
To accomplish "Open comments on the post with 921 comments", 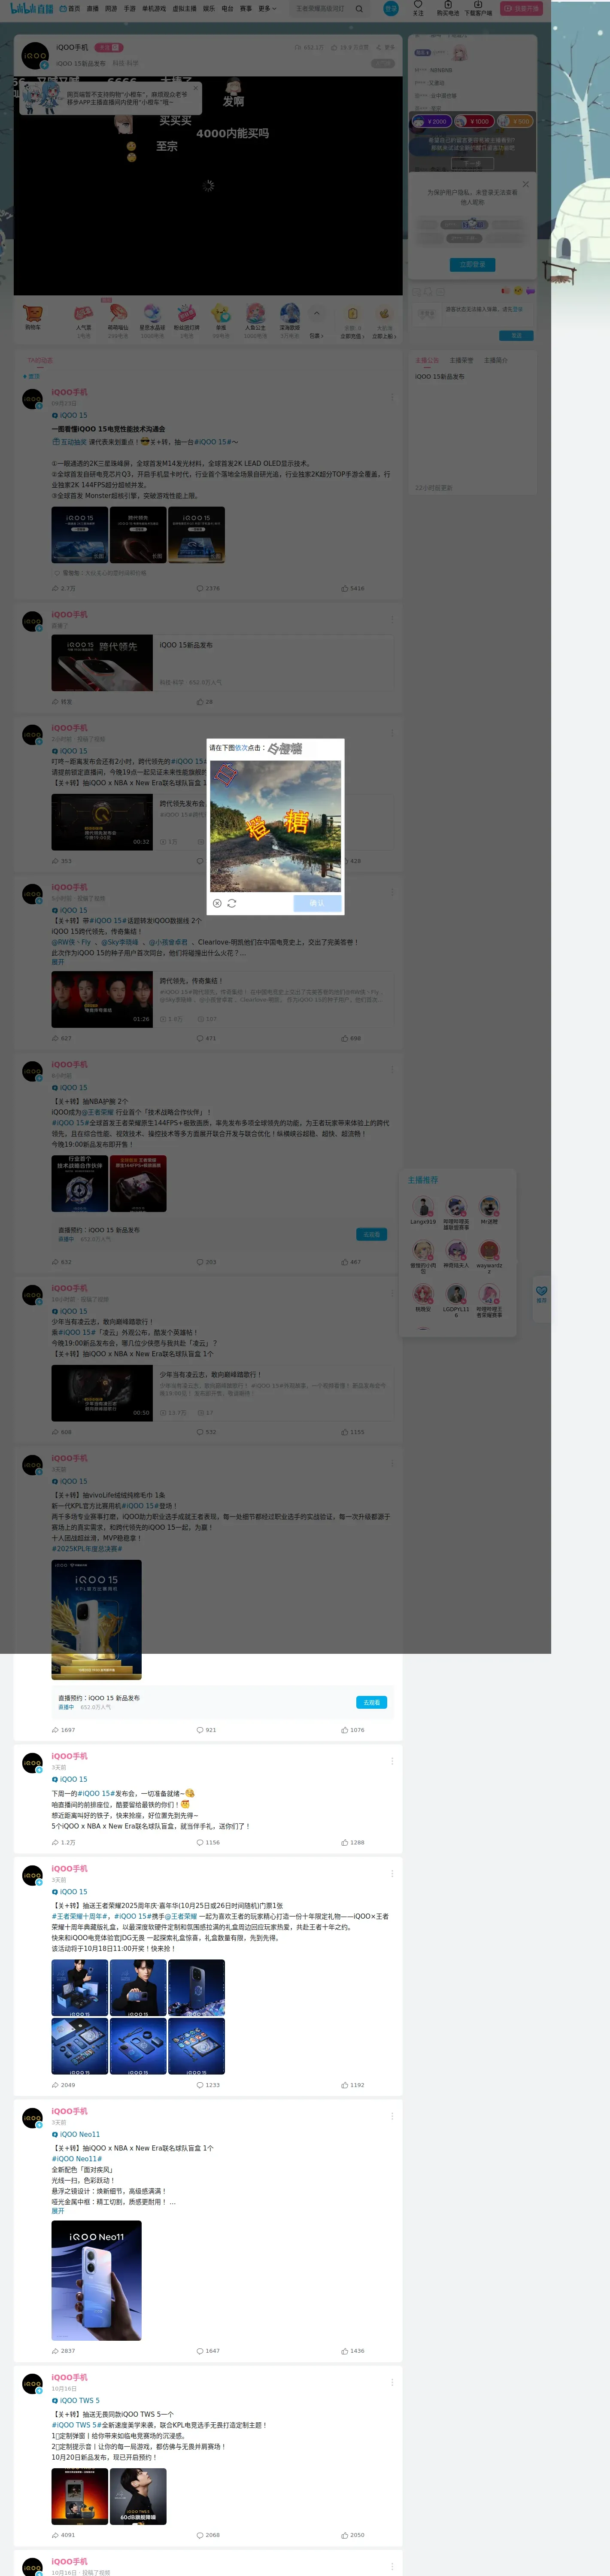I will (x=206, y=1730).
